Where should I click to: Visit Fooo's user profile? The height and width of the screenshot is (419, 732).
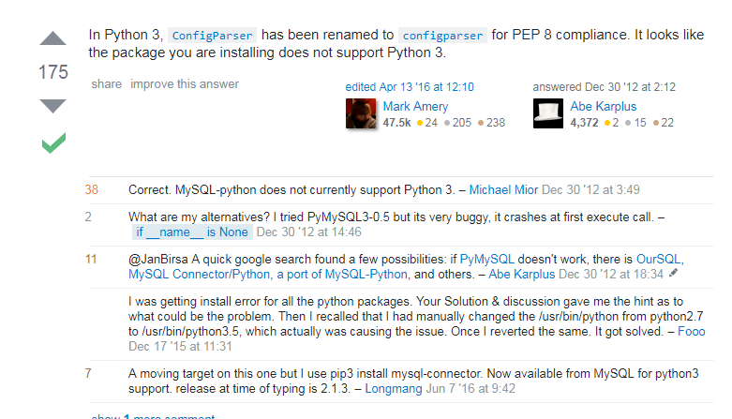(692, 332)
